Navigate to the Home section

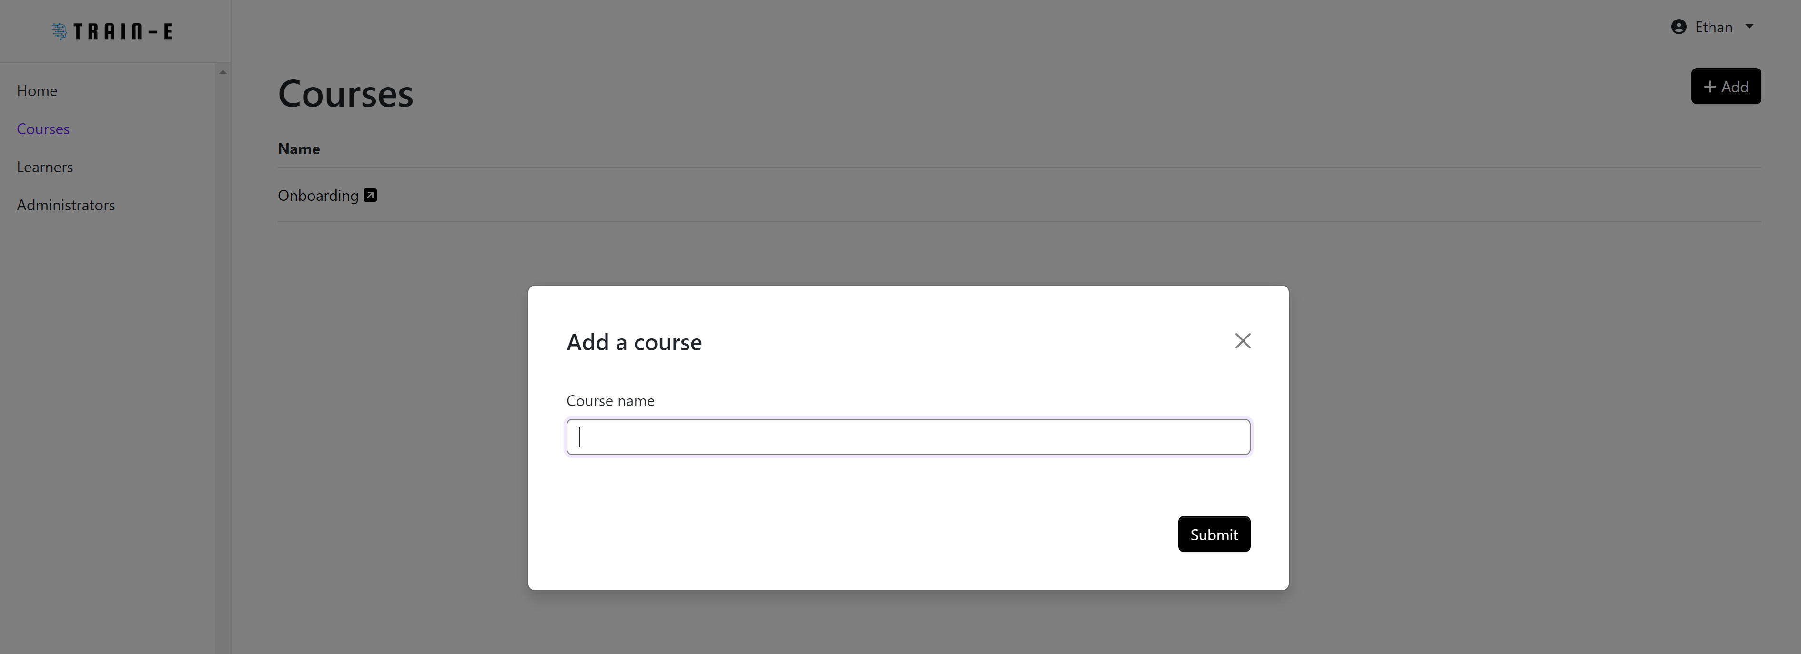pos(36,90)
